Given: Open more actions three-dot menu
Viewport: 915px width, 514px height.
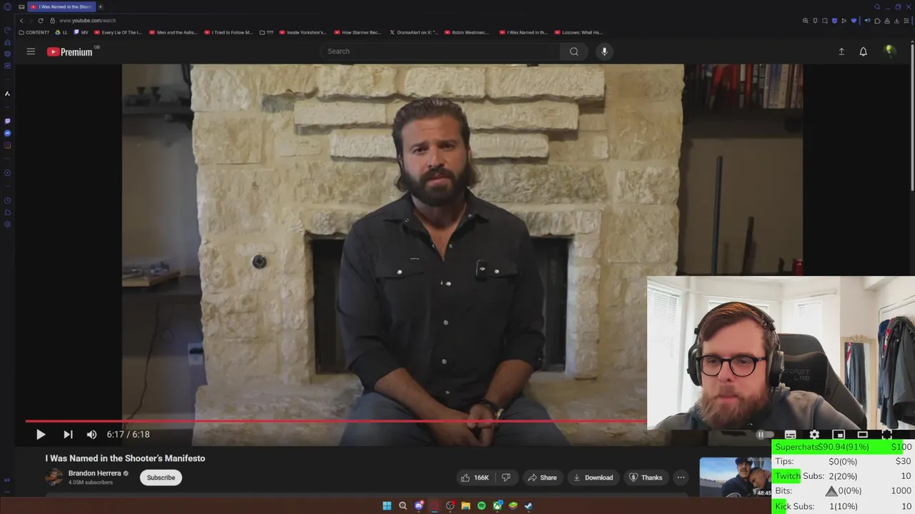Looking at the screenshot, I should tap(681, 478).
